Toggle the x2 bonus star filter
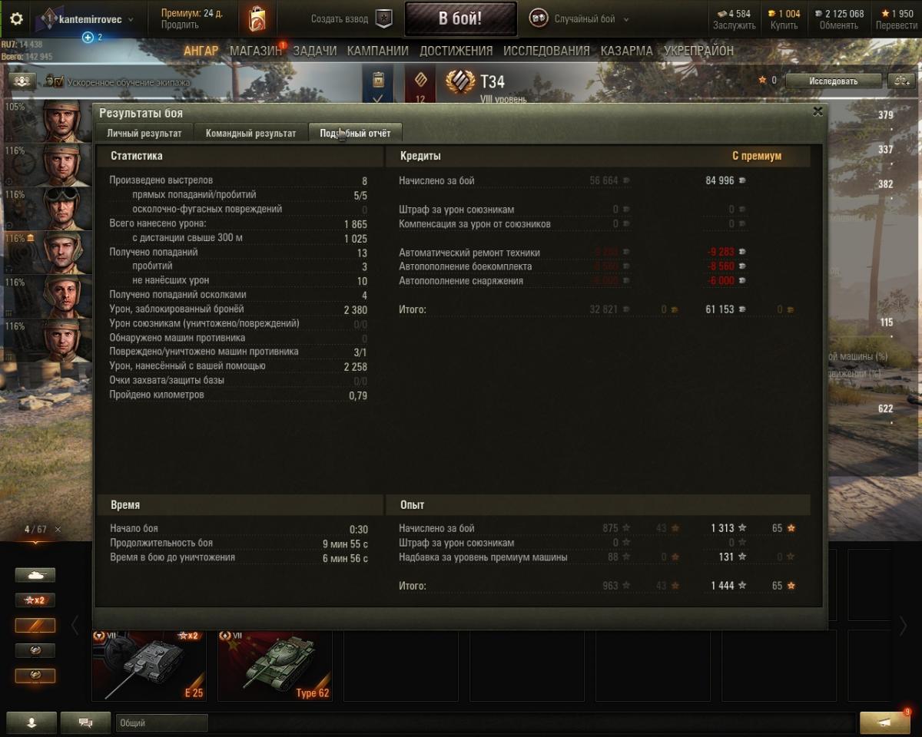The image size is (922, 737). click(35, 600)
